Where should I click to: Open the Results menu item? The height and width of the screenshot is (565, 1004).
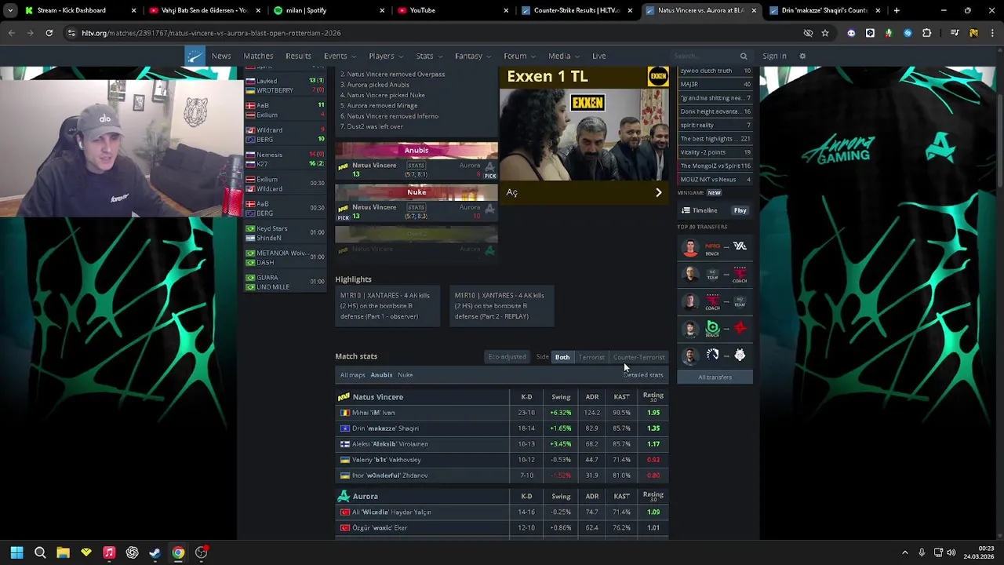click(298, 56)
